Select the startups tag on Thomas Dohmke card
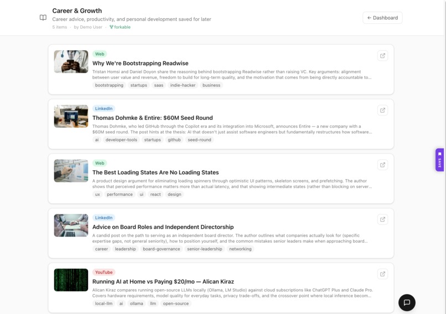This screenshot has width=446, height=314. point(153,140)
